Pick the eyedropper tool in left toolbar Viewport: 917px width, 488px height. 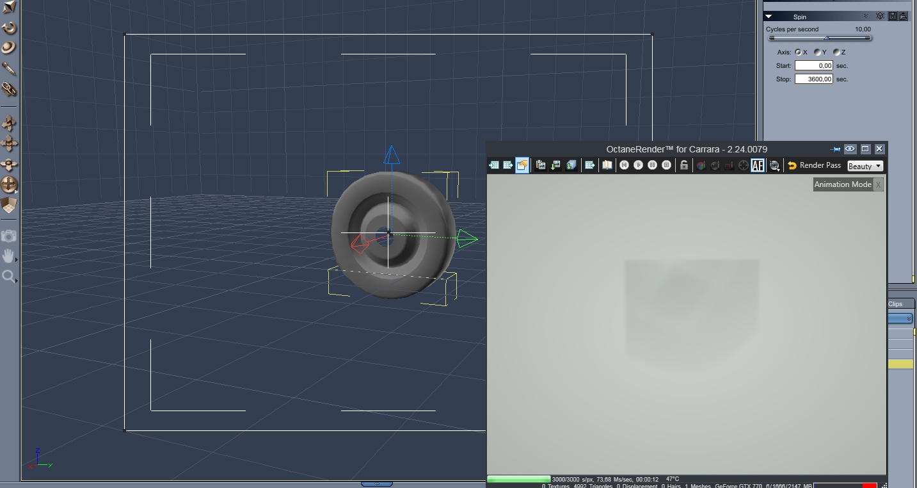pos(9,68)
